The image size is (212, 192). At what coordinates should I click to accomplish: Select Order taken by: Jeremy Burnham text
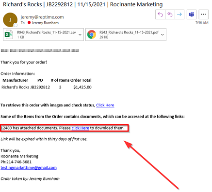pos(30,178)
